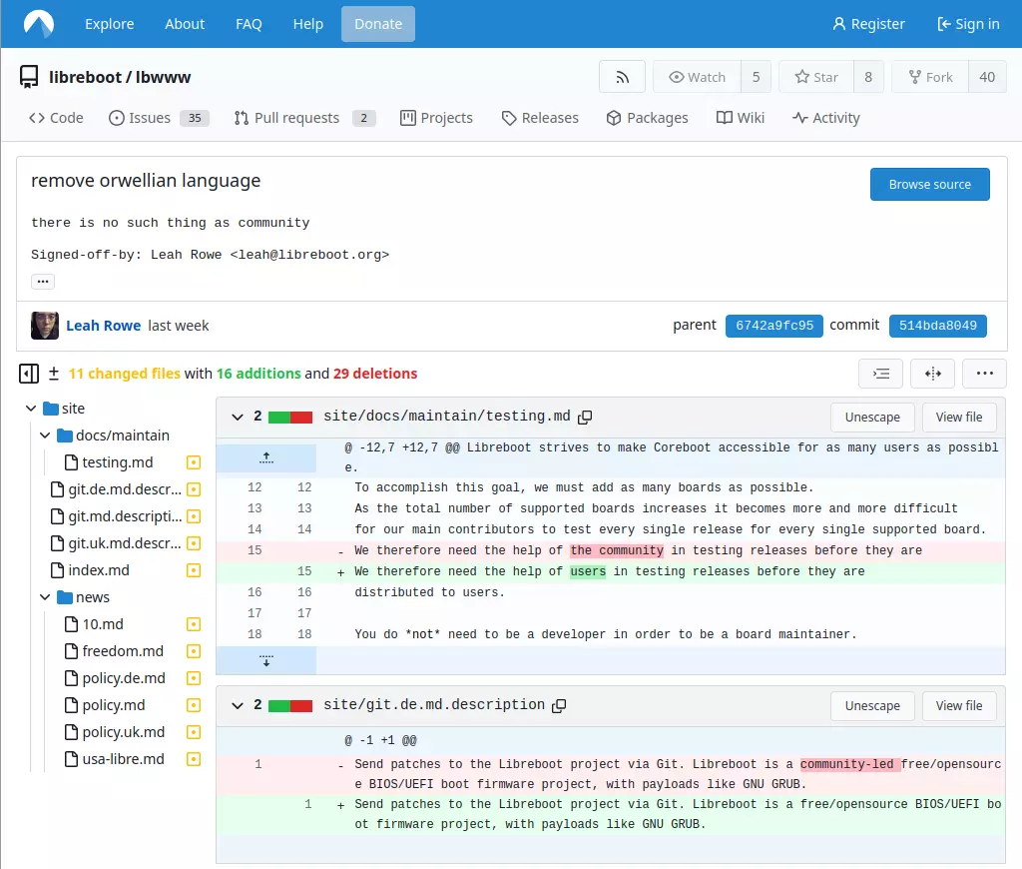Click Leah Rowe's avatar image
The image size is (1022, 869).
44,326
